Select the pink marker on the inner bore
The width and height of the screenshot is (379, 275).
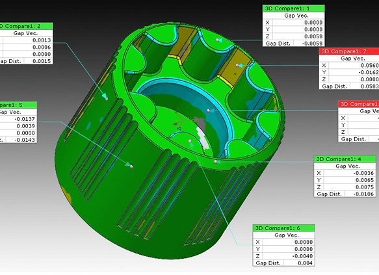(209, 111)
